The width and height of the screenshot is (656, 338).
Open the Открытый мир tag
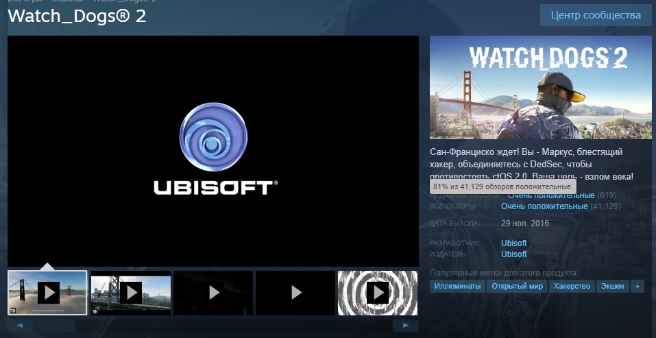517,286
